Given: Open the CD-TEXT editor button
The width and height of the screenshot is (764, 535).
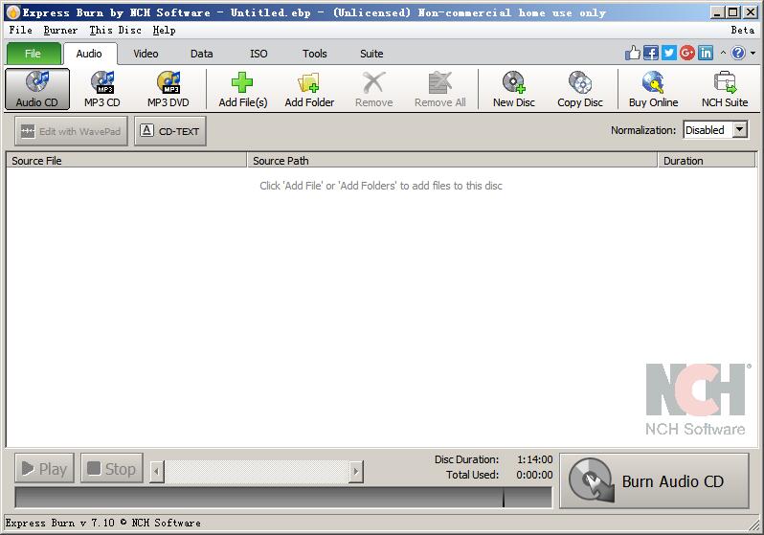Looking at the screenshot, I should click(170, 131).
